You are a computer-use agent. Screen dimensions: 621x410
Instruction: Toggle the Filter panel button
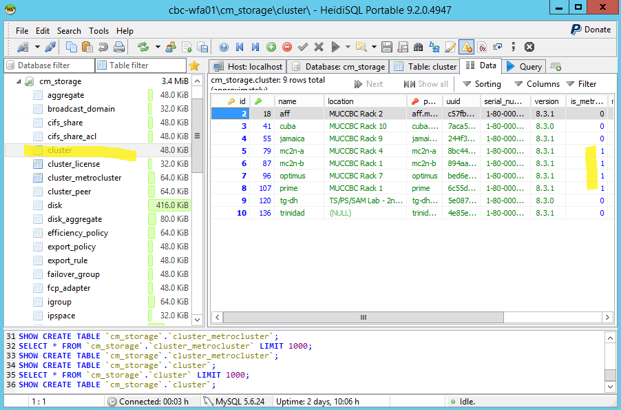581,84
